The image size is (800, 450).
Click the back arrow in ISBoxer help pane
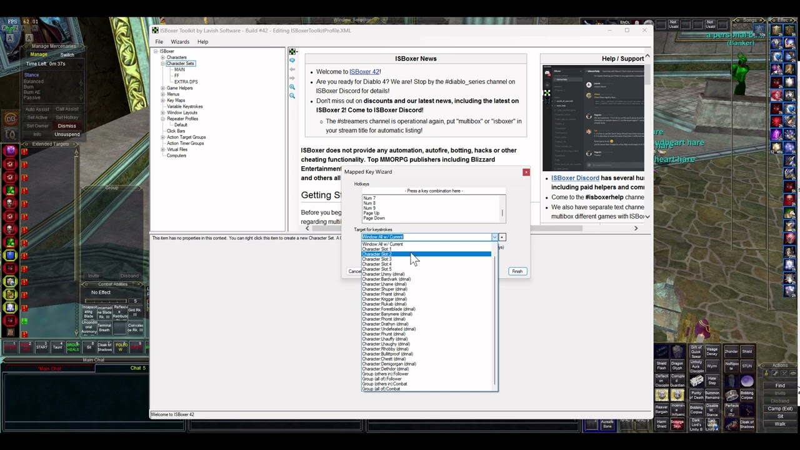(x=292, y=69)
